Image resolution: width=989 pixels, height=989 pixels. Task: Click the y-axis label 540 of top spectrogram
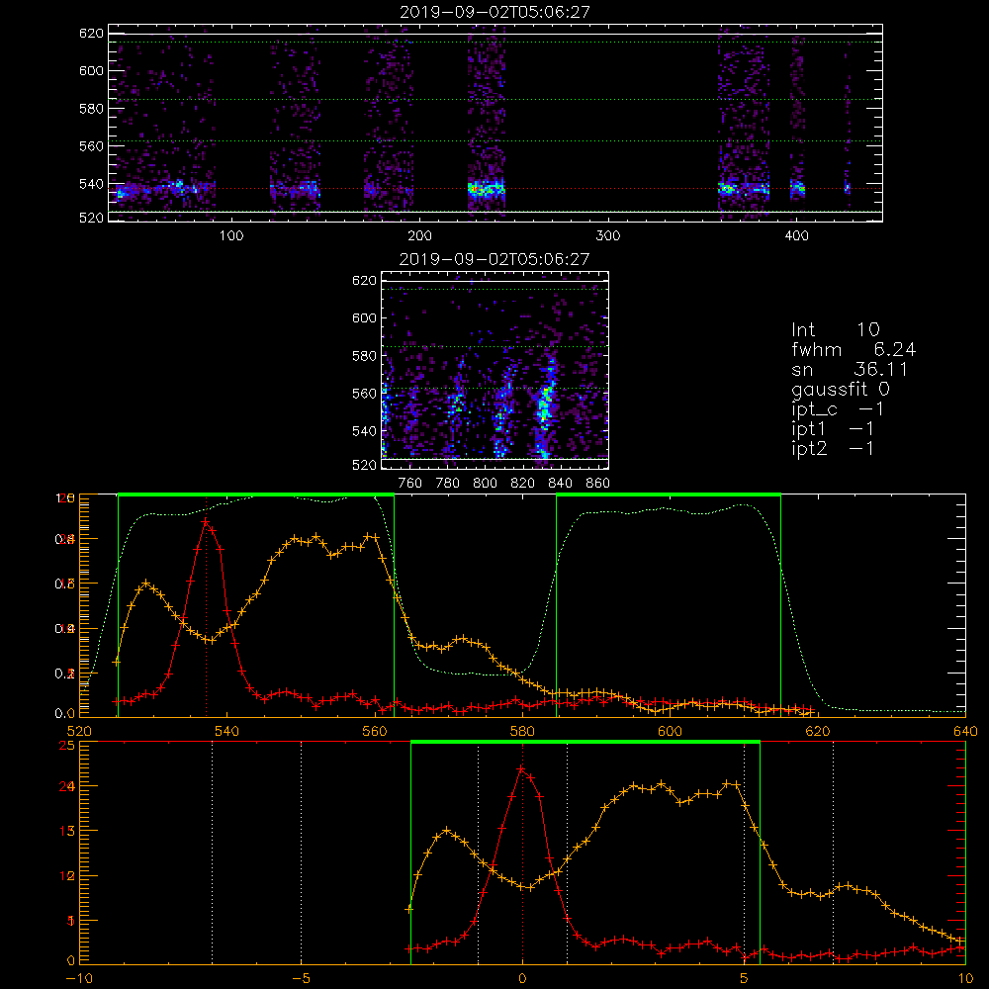pyautogui.click(x=91, y=184)
